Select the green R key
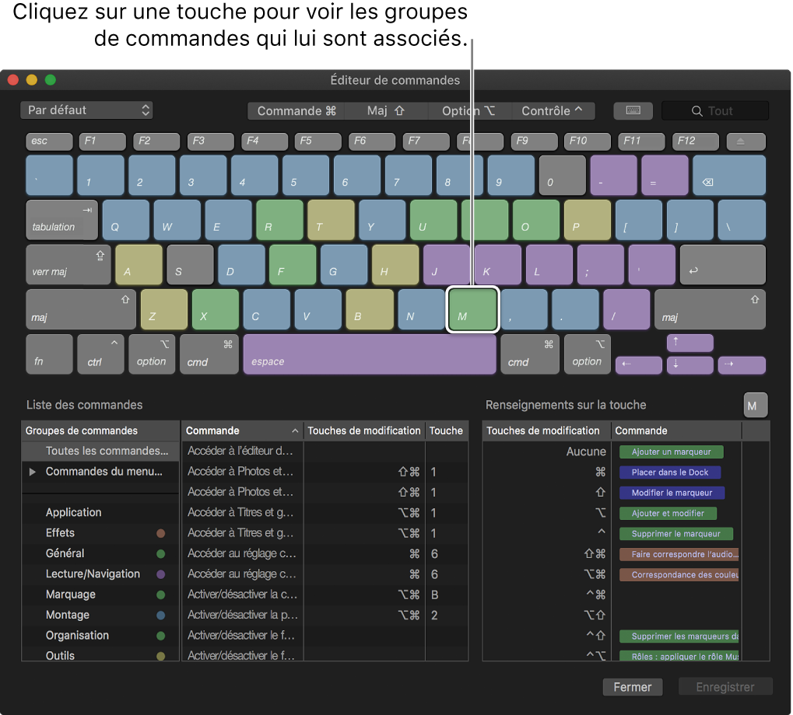 279,220
